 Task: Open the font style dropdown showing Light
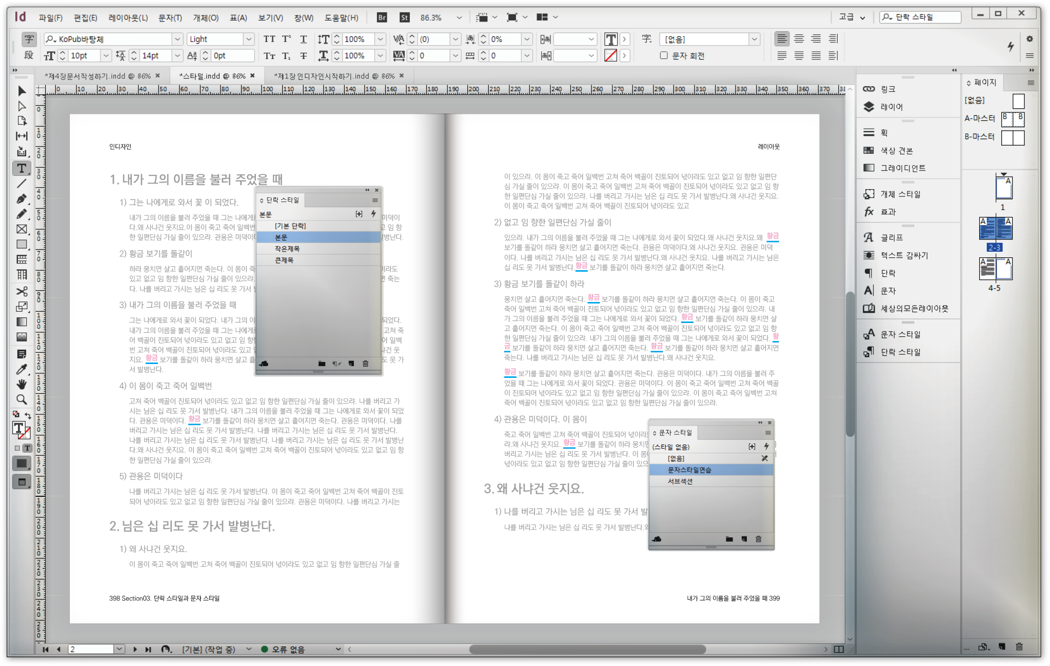pos(249,38)
